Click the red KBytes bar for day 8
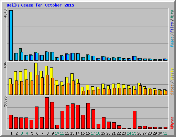 coord(47,113)
